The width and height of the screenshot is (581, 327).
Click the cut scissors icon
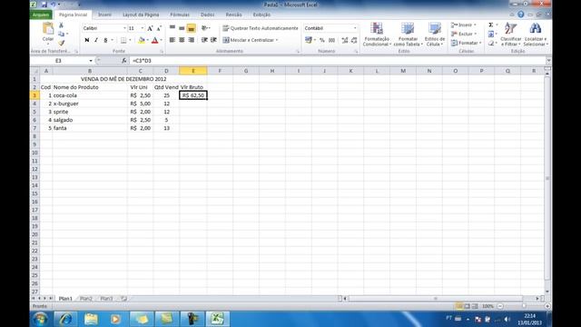[61, 25]
